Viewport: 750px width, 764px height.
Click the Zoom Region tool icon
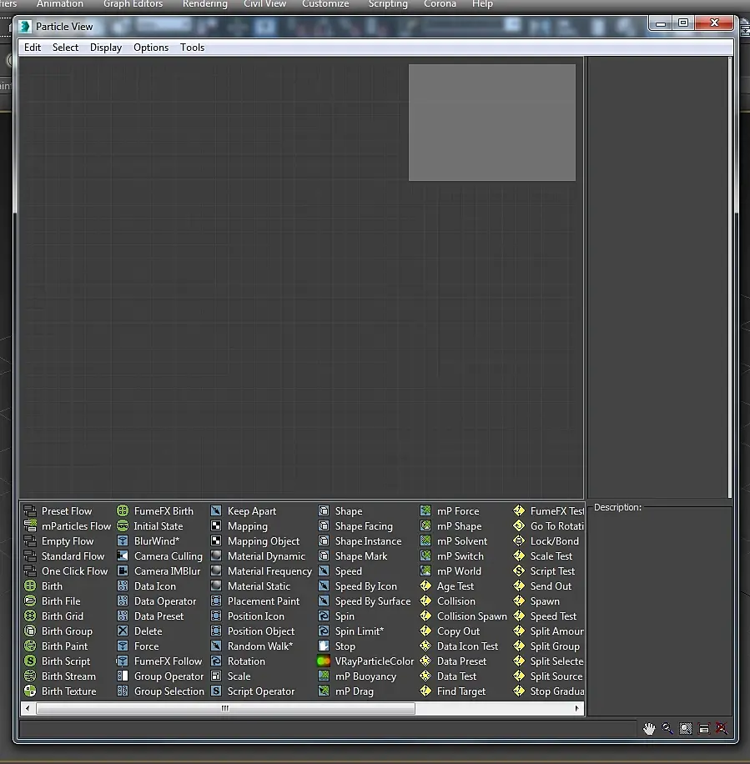pyautogui.click(x=686, y=728)
